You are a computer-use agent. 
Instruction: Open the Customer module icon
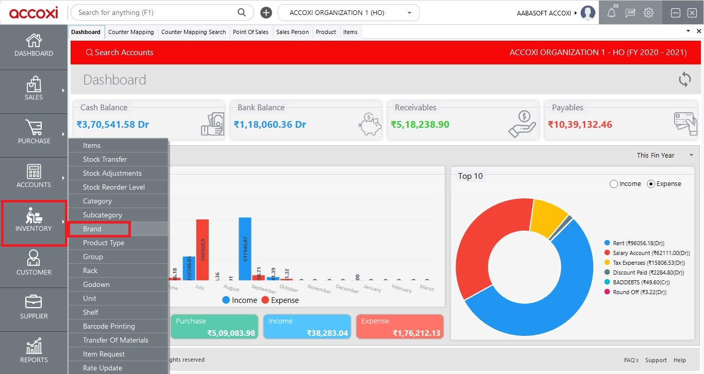pyautogui.click(x=33, y=258)
